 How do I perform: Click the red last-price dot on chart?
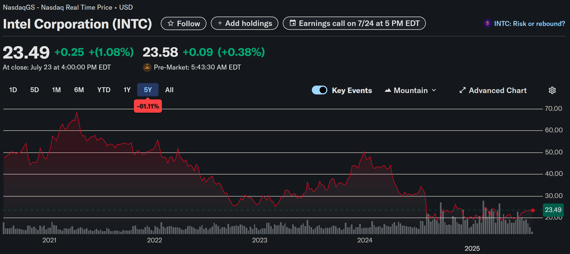(533, 210)
